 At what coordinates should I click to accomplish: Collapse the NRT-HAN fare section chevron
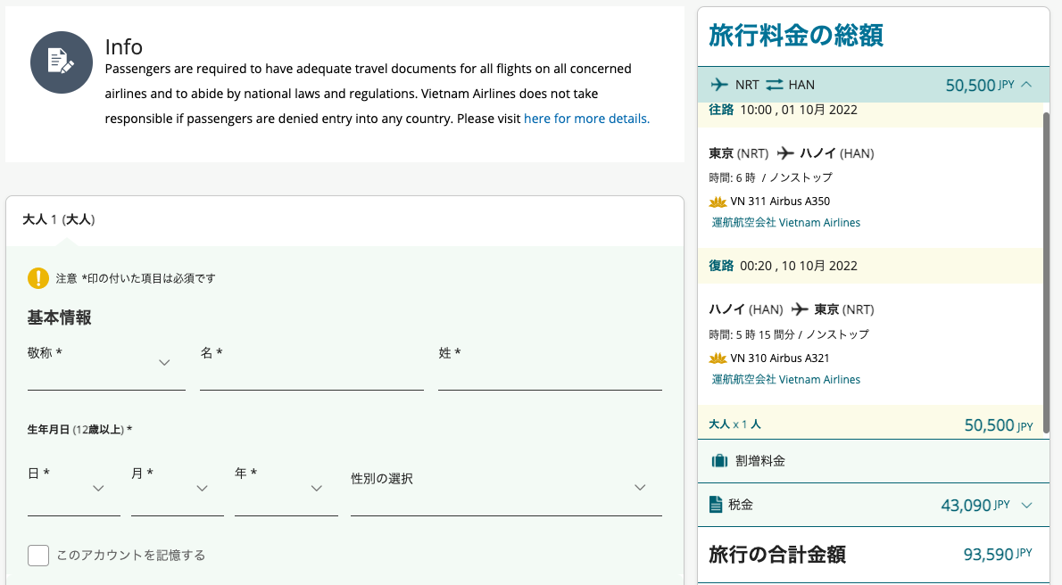1027,85
